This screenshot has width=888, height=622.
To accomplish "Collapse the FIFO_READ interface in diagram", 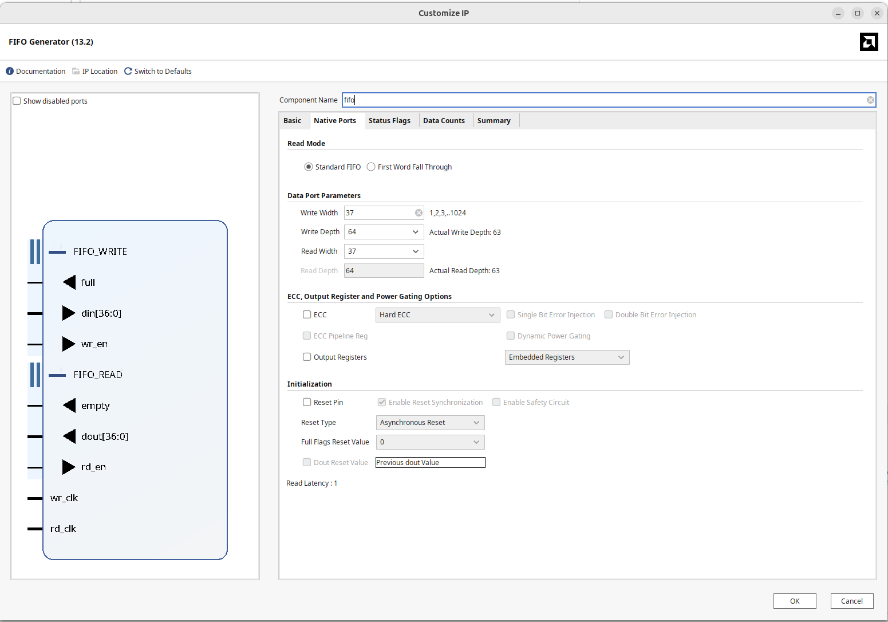I will [x=57, y=375].
